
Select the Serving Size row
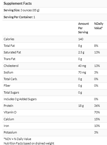click(x=55, y=10)
